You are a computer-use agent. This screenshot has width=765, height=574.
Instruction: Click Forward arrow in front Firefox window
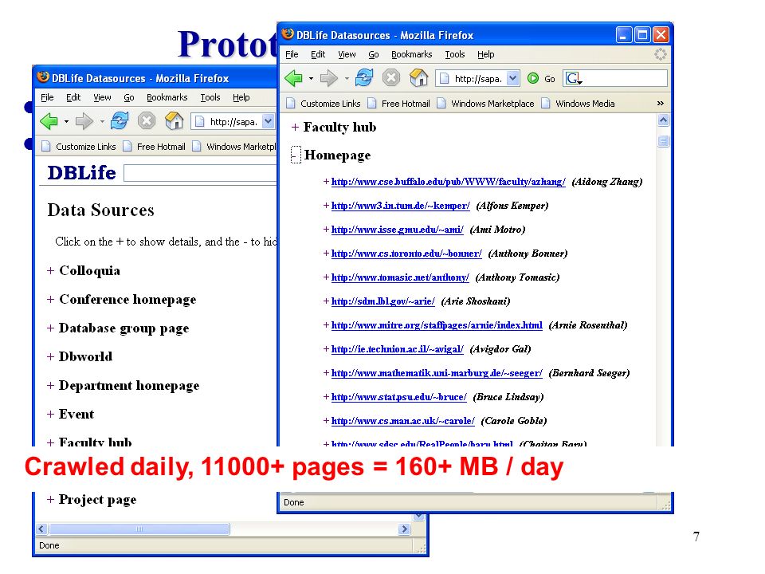click(329, 78)
